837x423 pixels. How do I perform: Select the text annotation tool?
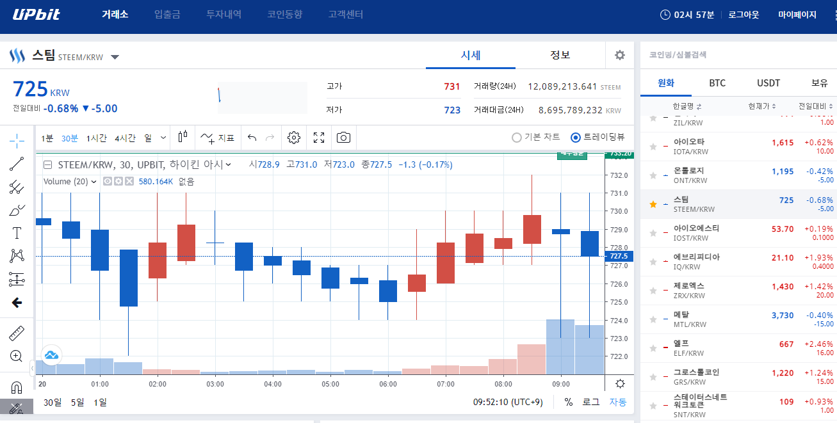tap(17, 233)
